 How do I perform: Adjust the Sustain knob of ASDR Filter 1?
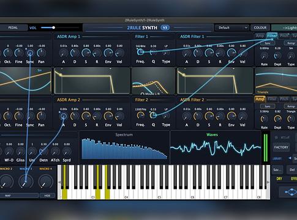(x=209, y=53)
